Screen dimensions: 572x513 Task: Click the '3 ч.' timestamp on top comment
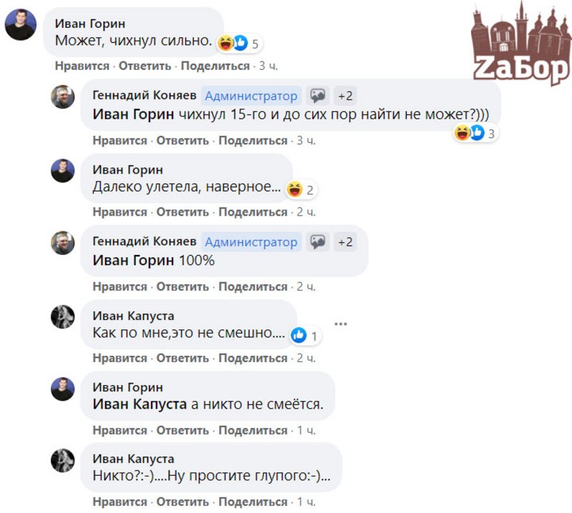[269, 66]
